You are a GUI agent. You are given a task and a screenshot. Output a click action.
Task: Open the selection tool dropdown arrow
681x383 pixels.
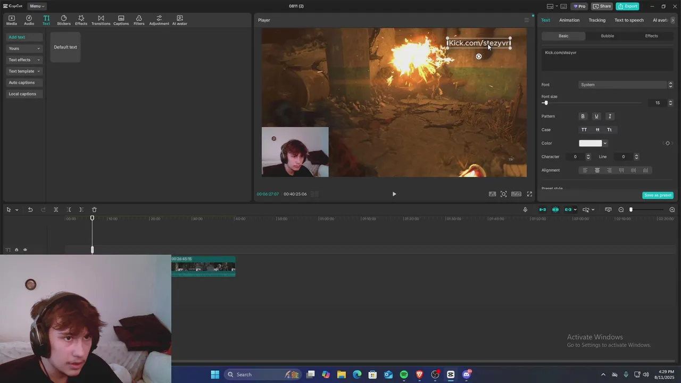click(17, 210)
